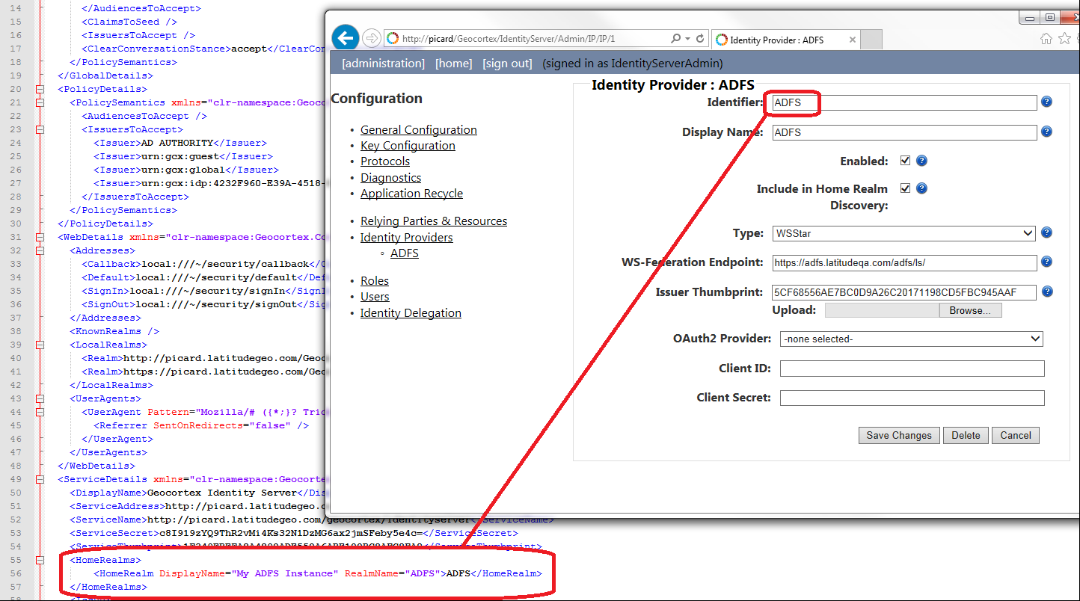Screen dimensions: 1080x601
Task: Click the [sign out] link
Action: 507,64
